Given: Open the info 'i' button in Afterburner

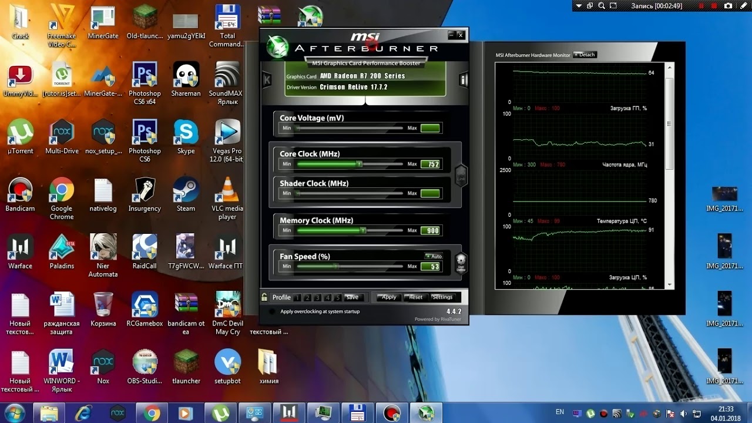Looking at the screenshot, I should click(x=464, y=80).
